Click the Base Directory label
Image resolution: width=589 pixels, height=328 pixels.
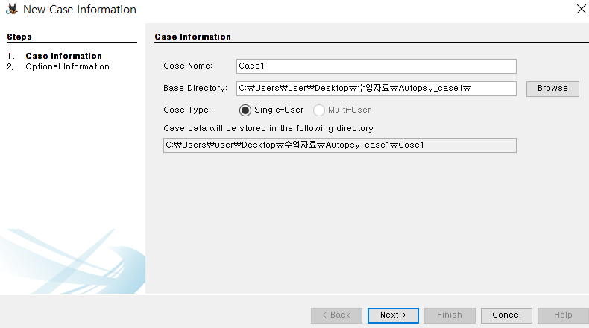195,88
